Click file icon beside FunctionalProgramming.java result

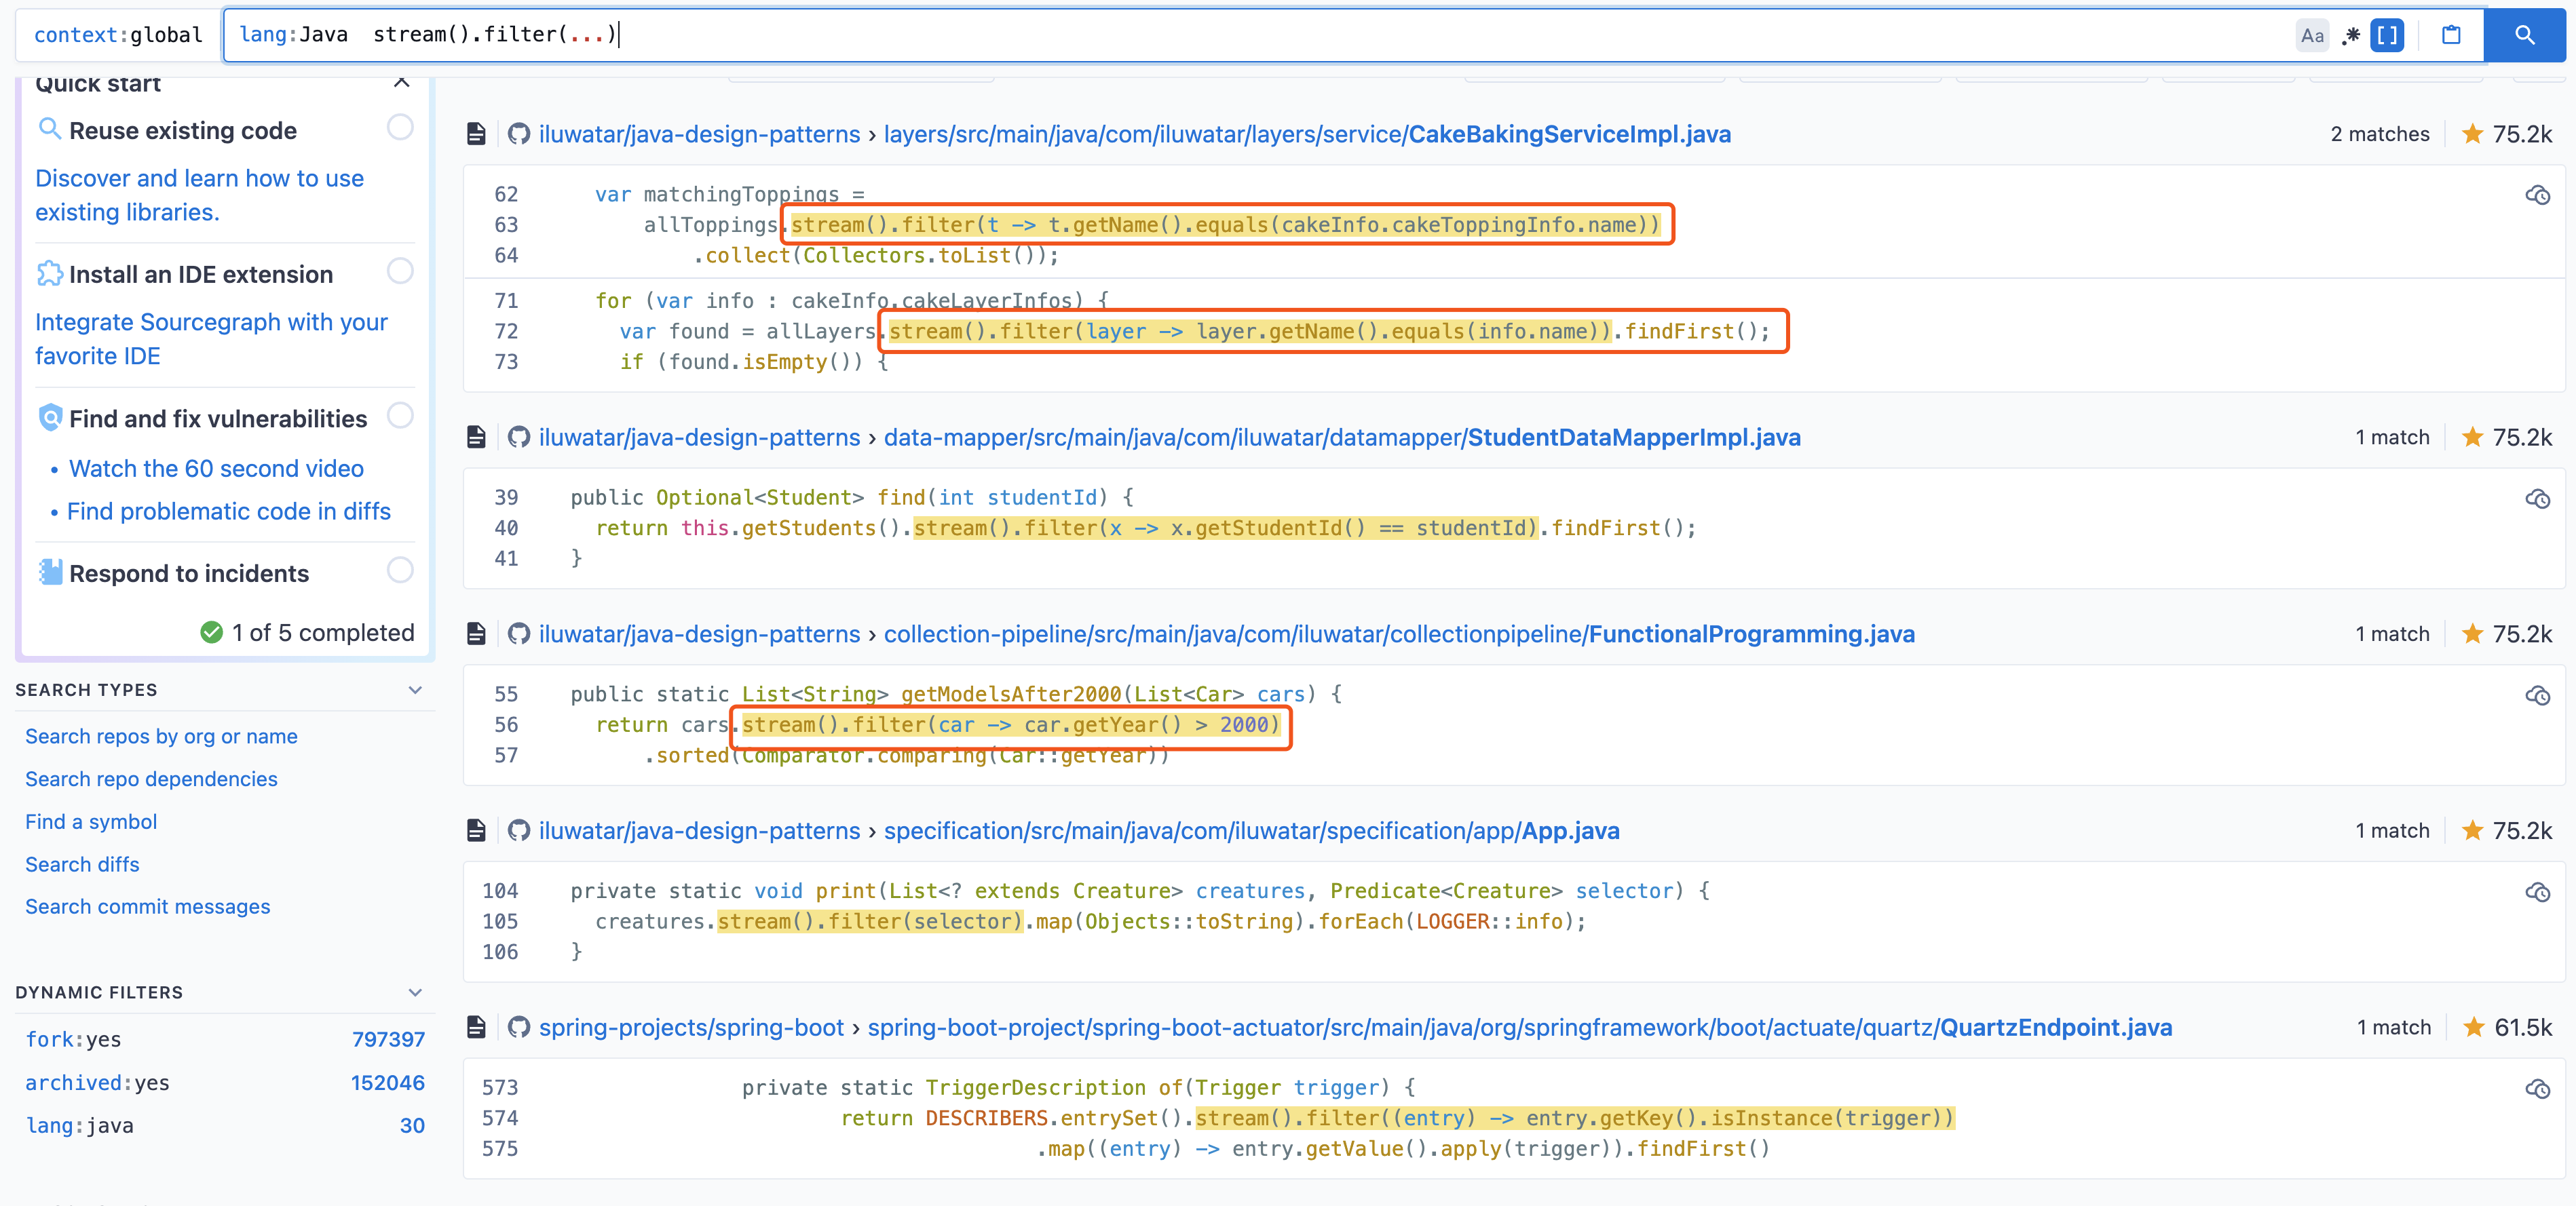point(476,634)
